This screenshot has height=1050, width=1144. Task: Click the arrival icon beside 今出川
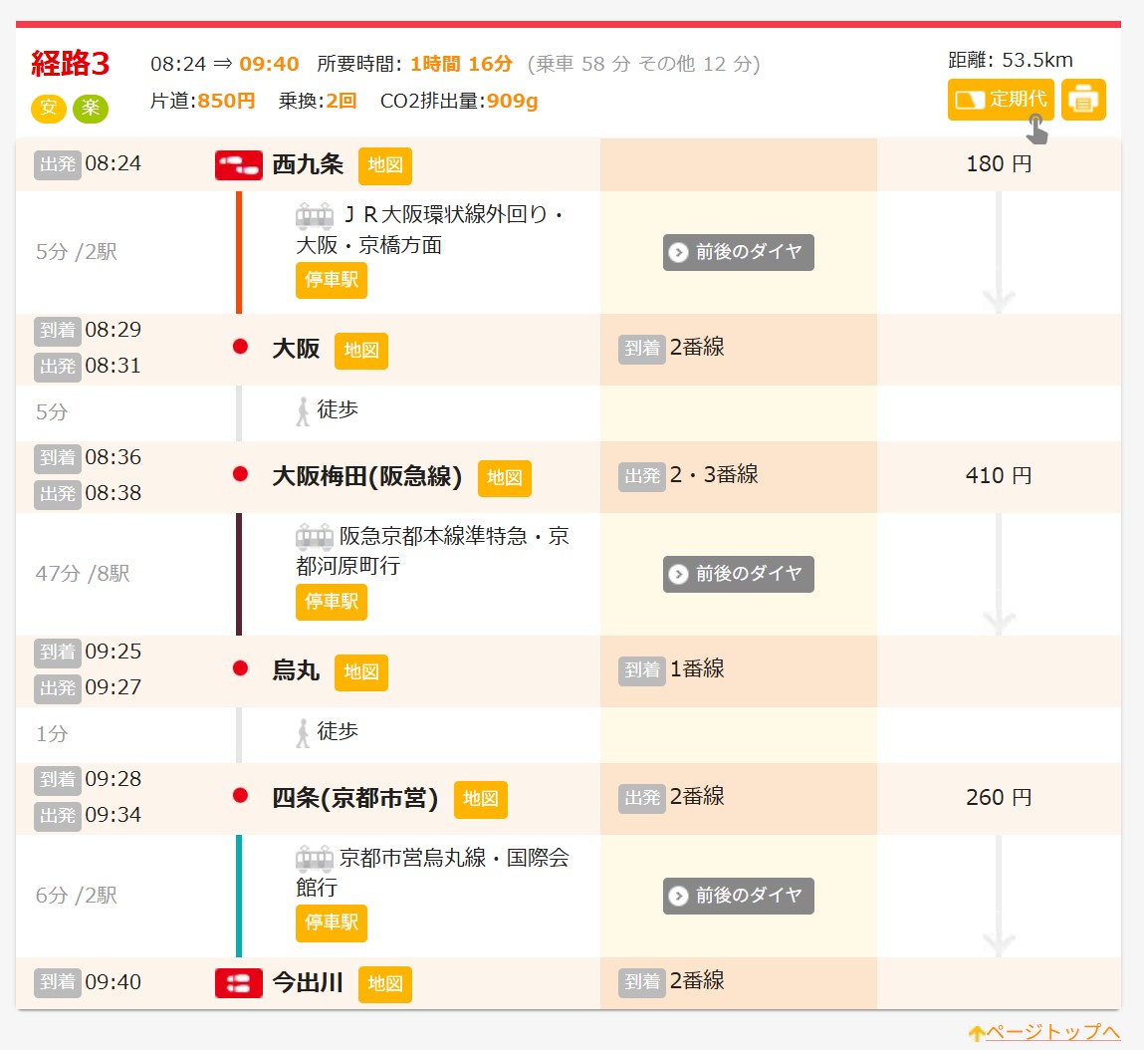239,983
